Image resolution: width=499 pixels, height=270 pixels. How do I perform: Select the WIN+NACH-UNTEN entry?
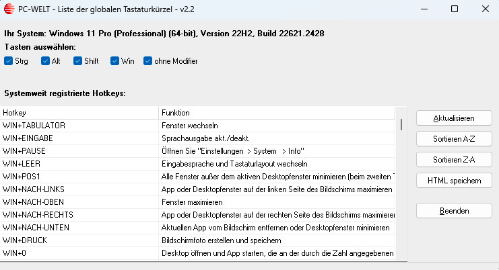(197, 228)
